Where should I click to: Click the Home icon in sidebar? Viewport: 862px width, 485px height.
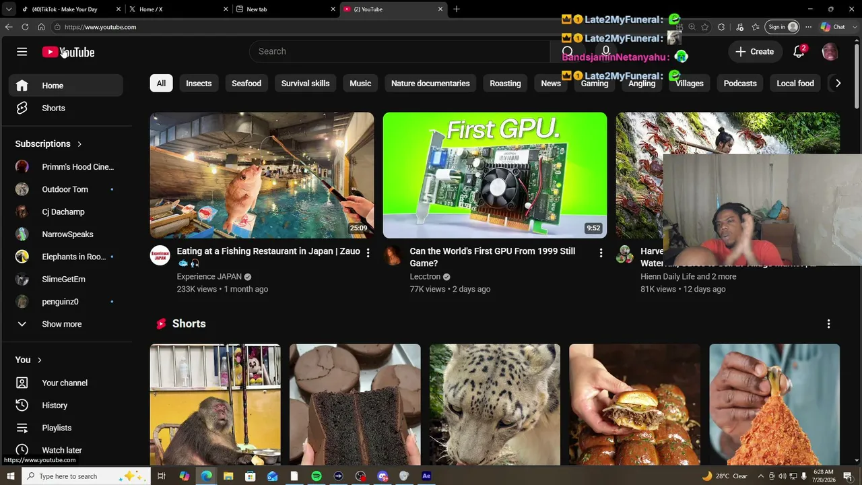coord(22,86)
